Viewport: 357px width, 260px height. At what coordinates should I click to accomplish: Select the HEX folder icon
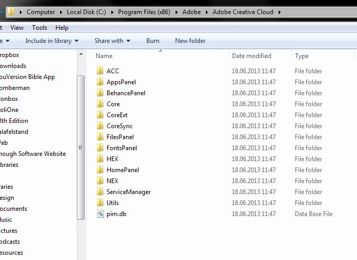[100, 159]
